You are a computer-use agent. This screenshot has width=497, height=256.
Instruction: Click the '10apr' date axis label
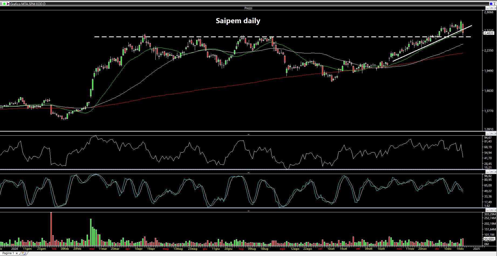[139, 249]
